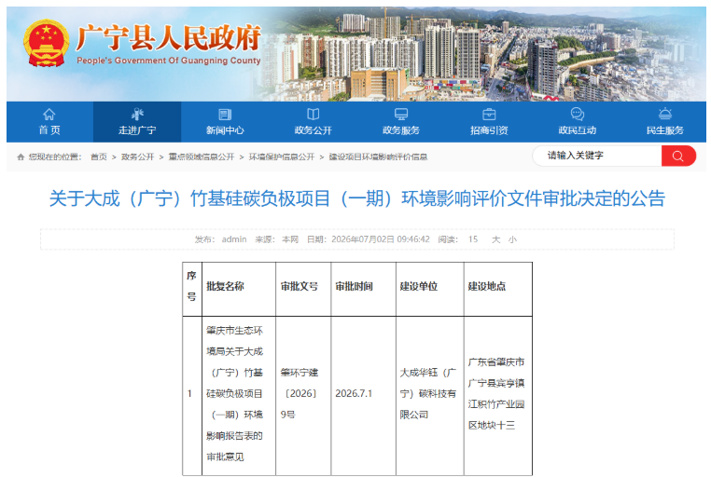Click the national emblem logo in the header
The height and width of the screenshot is (477, 711).
coord(46,44)
